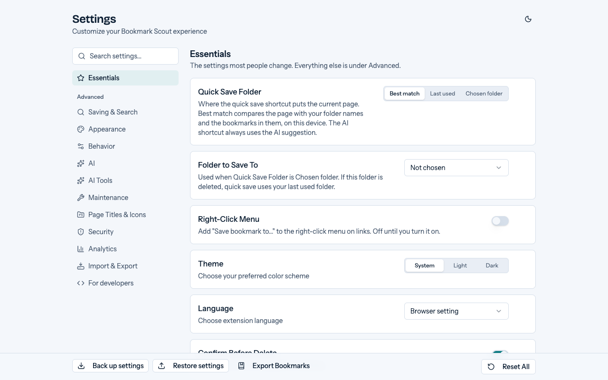Click the book icon on Export Bookmarks
Image resolution: width=608 pixels, height=380 pixels.
point(241,366)
